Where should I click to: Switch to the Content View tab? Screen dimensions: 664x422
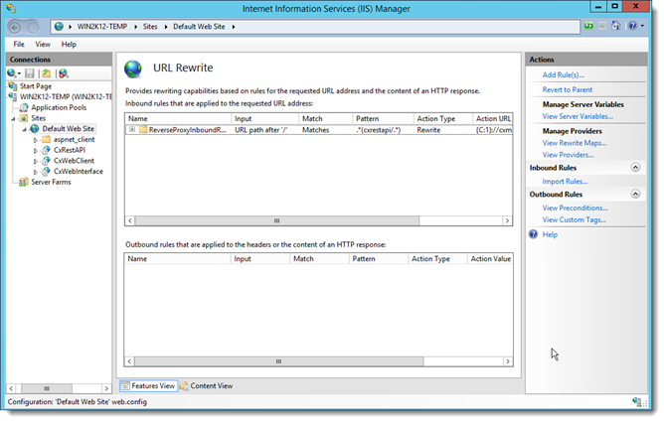point(206,385)
